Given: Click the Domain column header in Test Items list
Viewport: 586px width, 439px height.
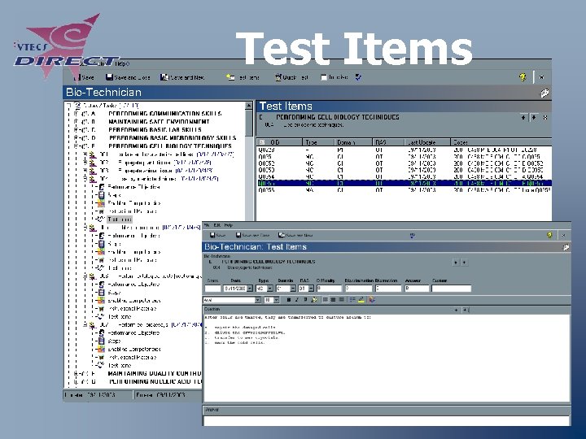Looking at the screenshot, I should coord(353,142).
